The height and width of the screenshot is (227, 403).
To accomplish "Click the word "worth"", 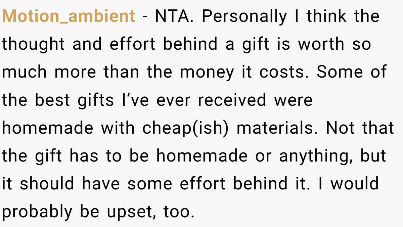I will coord(321,44).
